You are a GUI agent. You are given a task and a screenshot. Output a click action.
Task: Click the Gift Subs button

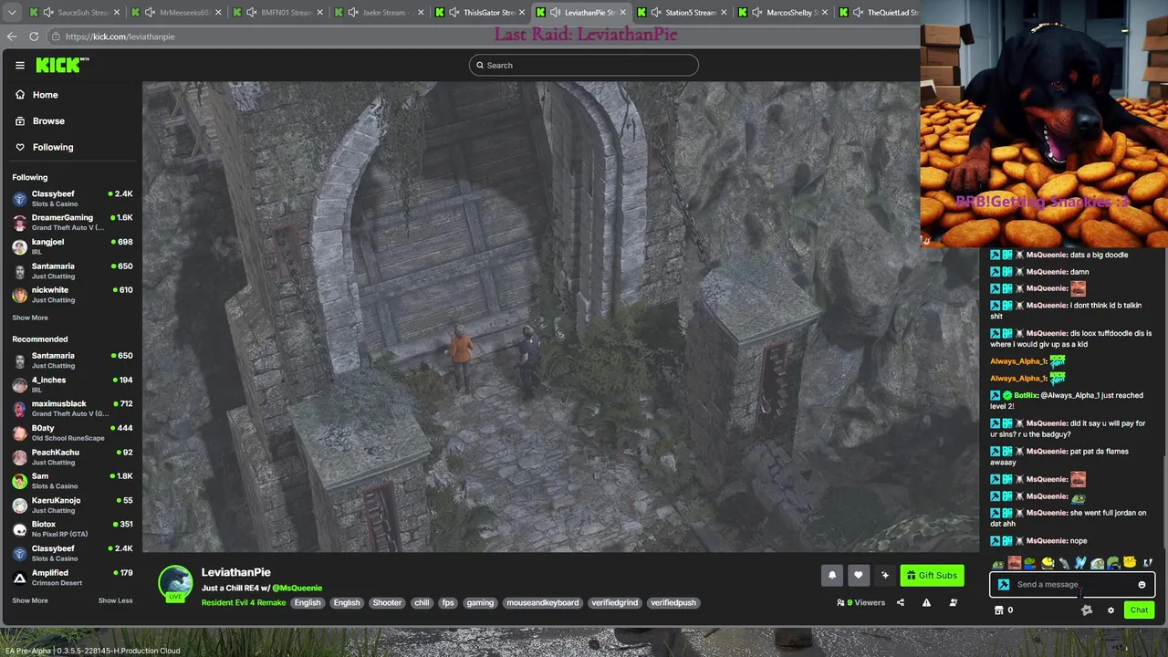click(932, 575)
